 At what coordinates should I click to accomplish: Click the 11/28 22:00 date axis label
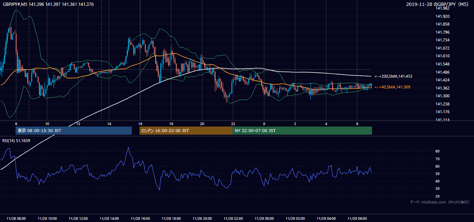click(x=233, y=219)
